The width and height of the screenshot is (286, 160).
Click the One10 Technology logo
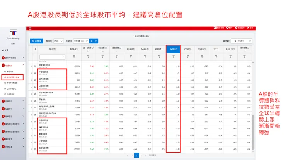pos(13,33)
